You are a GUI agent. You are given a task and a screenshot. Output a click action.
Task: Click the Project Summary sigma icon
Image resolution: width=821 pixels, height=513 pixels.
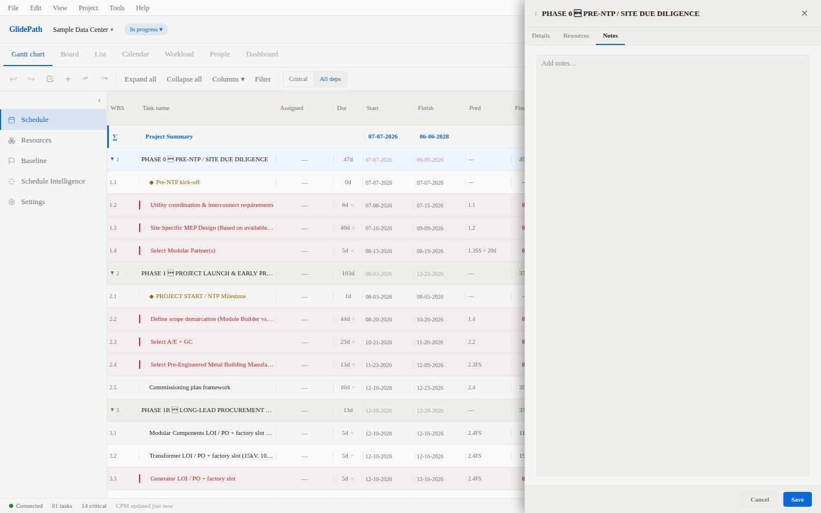pyautogui.click(x=115, y=137)
